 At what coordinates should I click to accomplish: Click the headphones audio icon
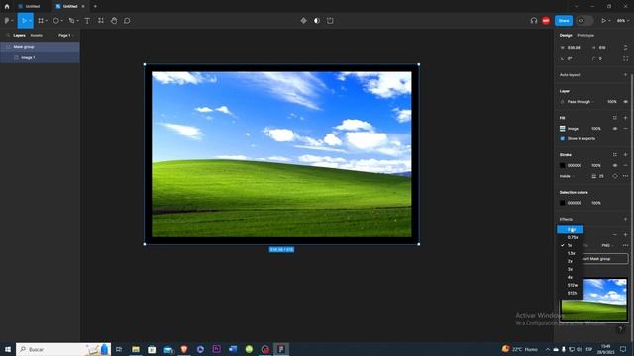pyautogui.click(x=534, y=21)
